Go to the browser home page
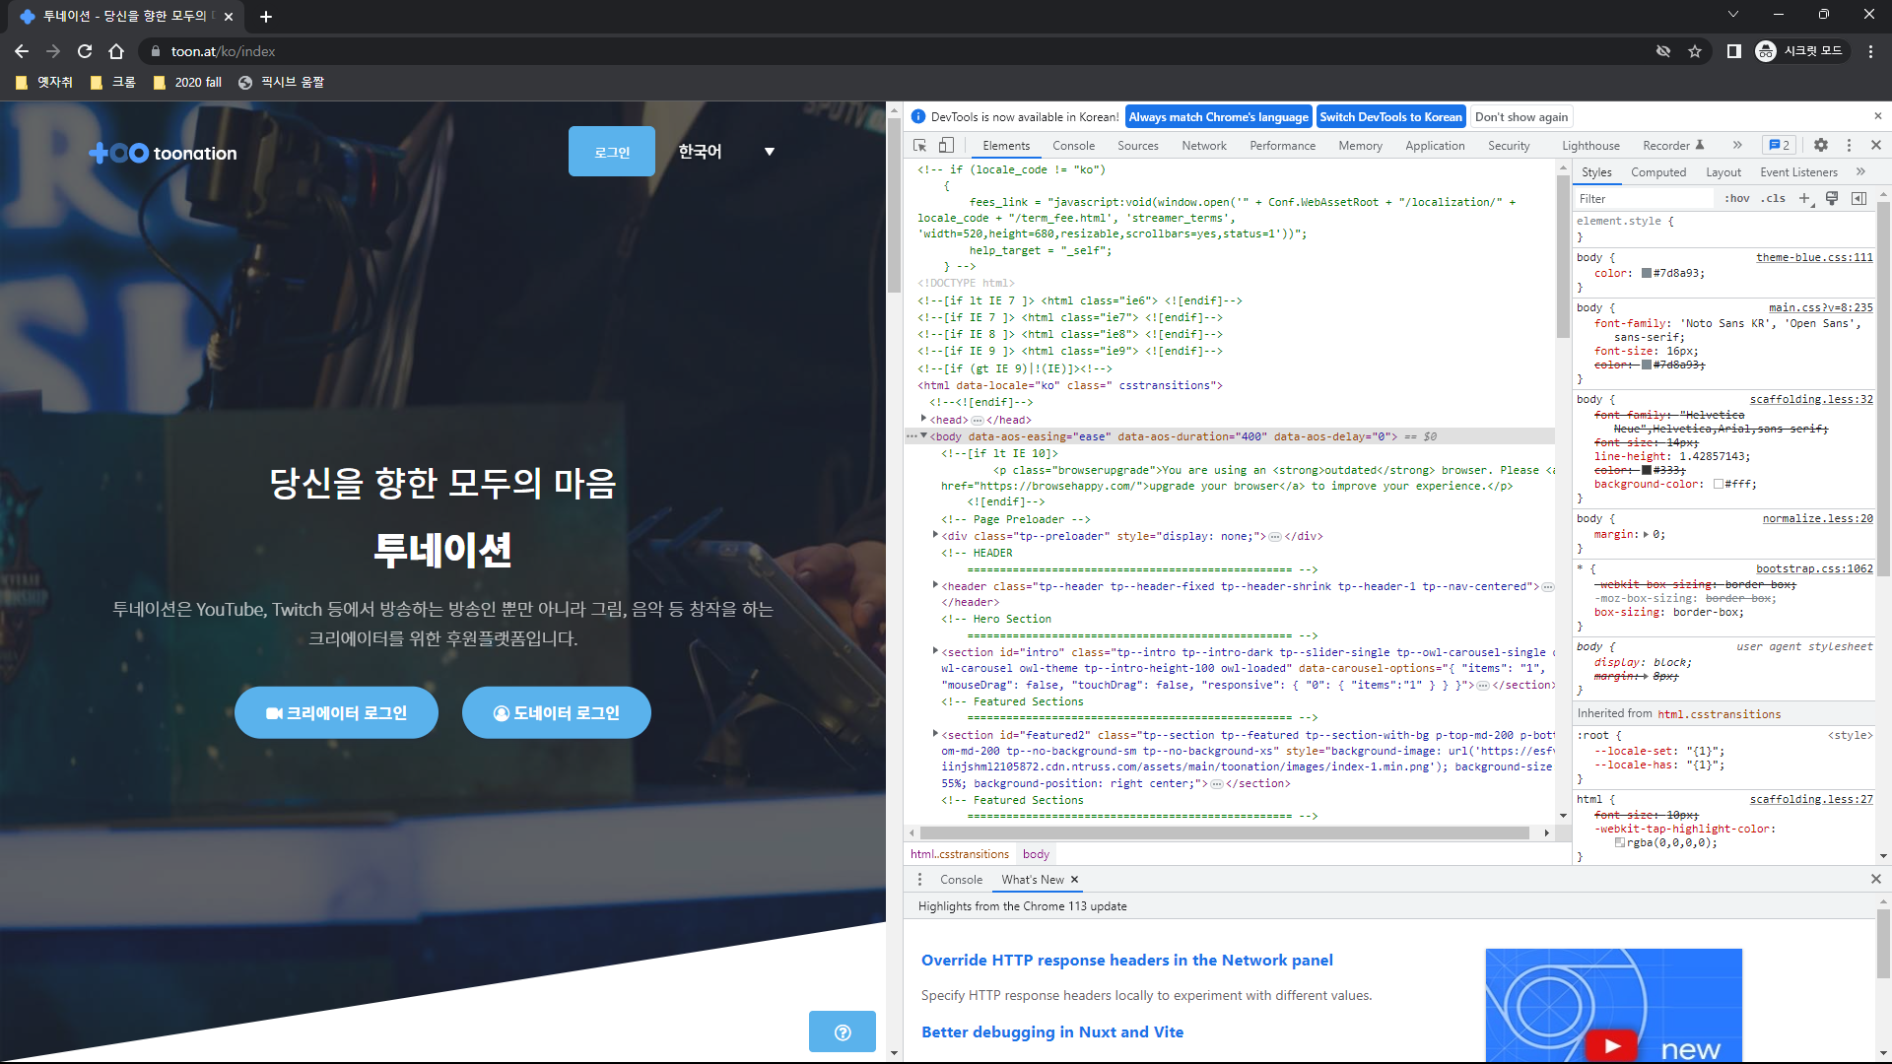Screen dimensions: 1892x1064 point(116,51)
